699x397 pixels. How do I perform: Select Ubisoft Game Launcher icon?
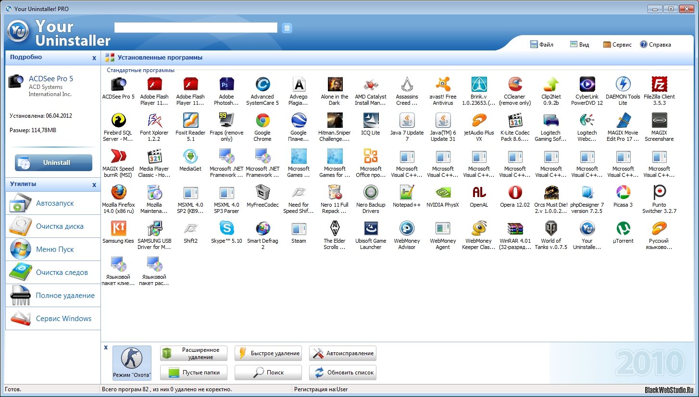click(x=371, y=228)
